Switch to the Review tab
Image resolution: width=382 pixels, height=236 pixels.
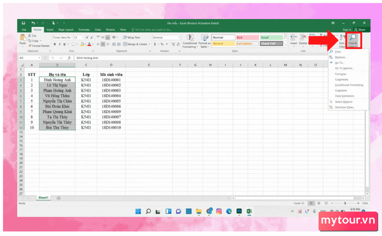[110, 29]
